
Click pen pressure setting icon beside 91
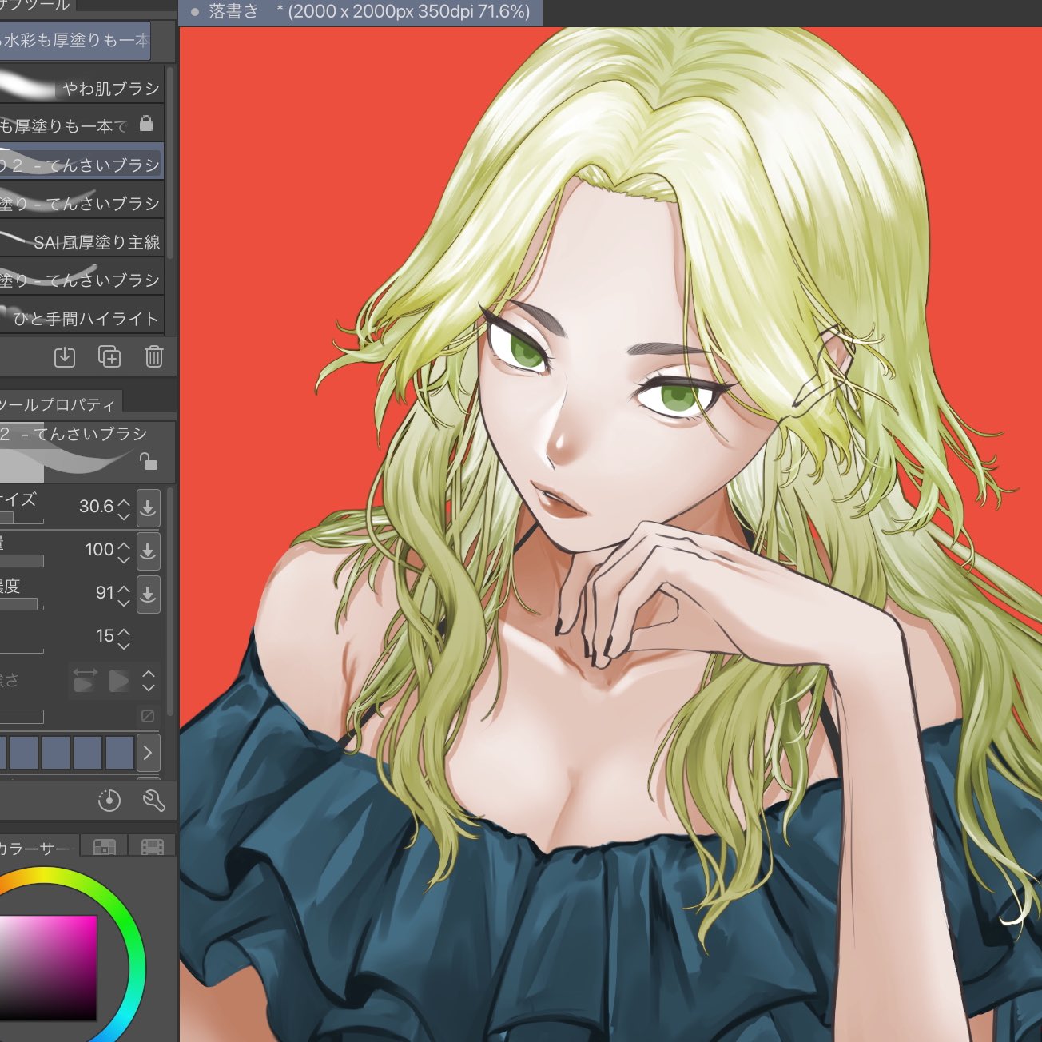click(x=148, y=594)
